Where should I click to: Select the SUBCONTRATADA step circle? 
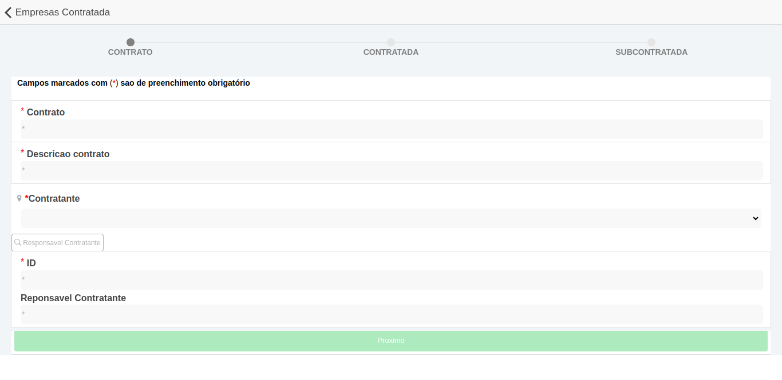pos(651,42)
